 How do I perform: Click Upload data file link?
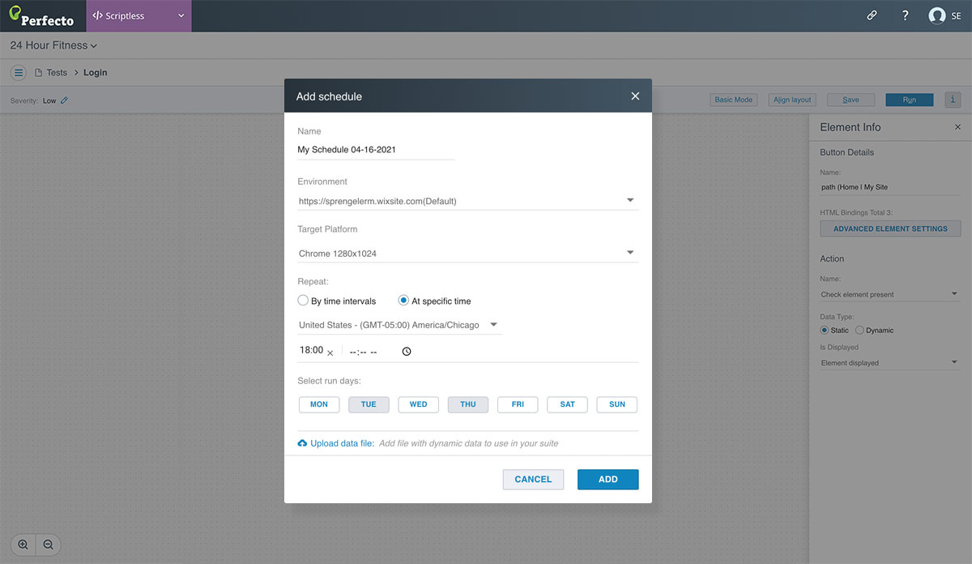[x=342, y=443]
